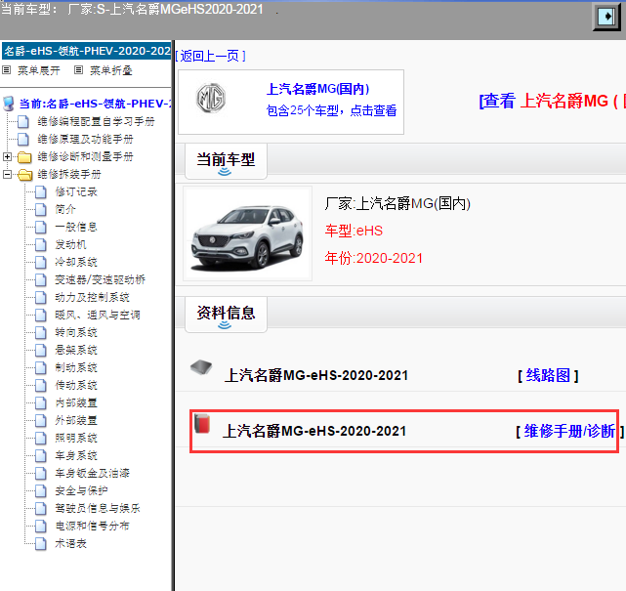The image size is (626, 591).
Task: Click document icon next to 动力及控制系统
Action: pos(40,298)
